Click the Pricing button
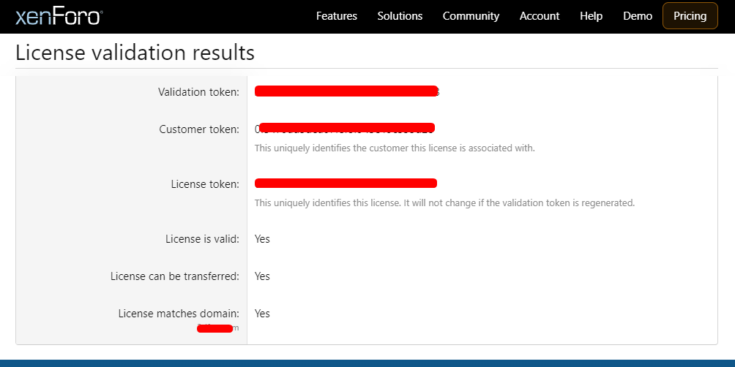 coord(690,16)
